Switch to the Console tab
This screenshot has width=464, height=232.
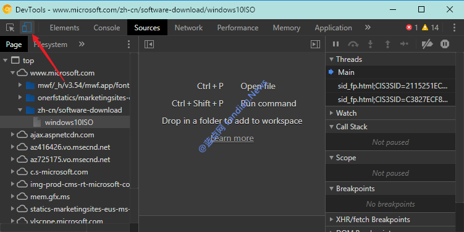pyautogui.click(x=106, y=28)
